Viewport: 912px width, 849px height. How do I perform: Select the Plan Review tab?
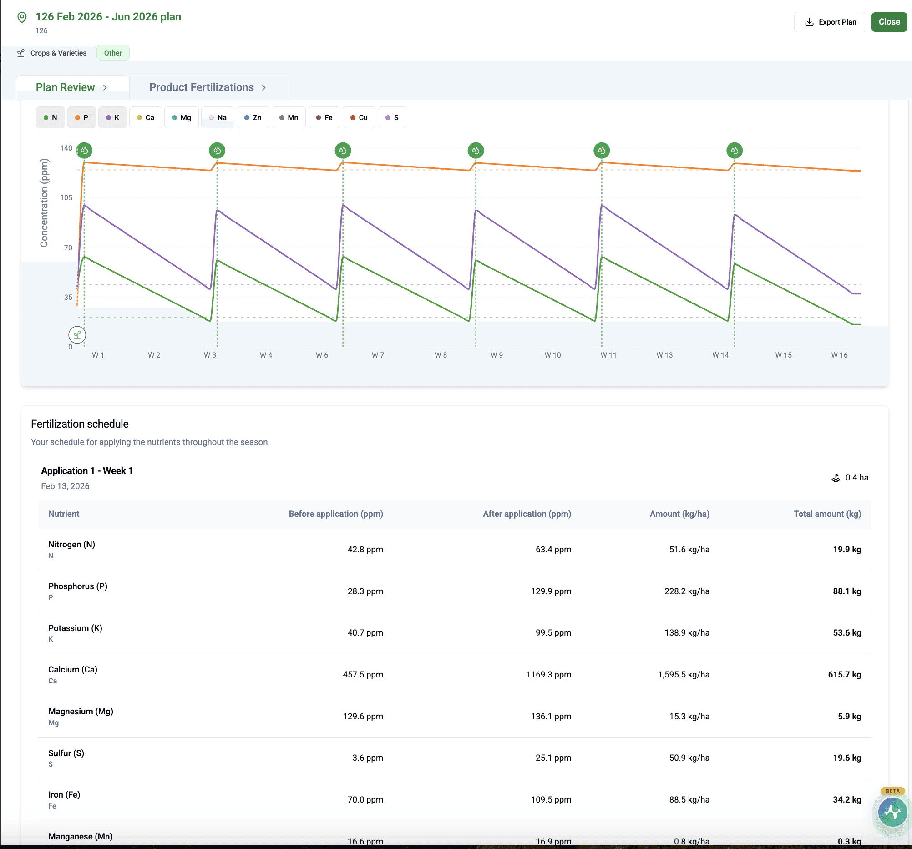click(x=65, y=87)
